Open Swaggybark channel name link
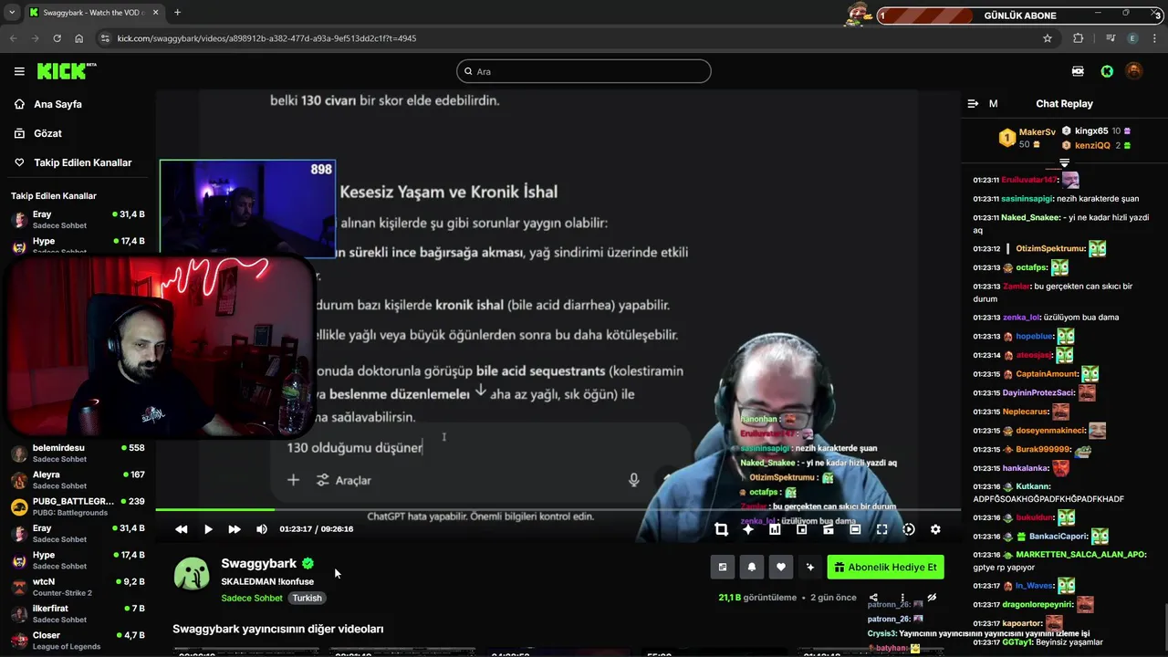The height and width of the screenshot is (657, 1168). tap(259, 564)
